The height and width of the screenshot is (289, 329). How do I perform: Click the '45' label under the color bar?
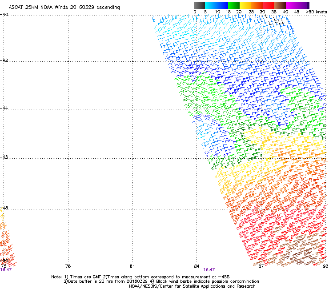pyautogui.click(x=297, y=12)
